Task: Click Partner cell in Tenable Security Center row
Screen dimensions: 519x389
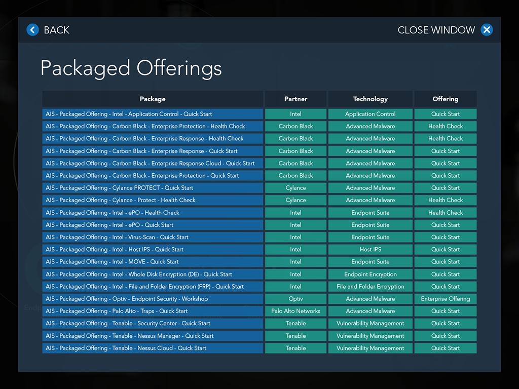Action: pyautogui.click(x=295, y=323)
